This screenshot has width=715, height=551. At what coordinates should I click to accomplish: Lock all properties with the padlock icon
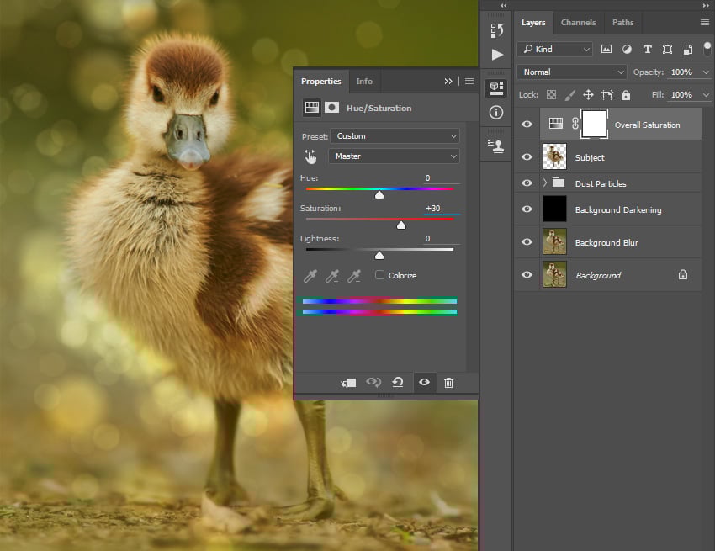click(x=626, y=94)
